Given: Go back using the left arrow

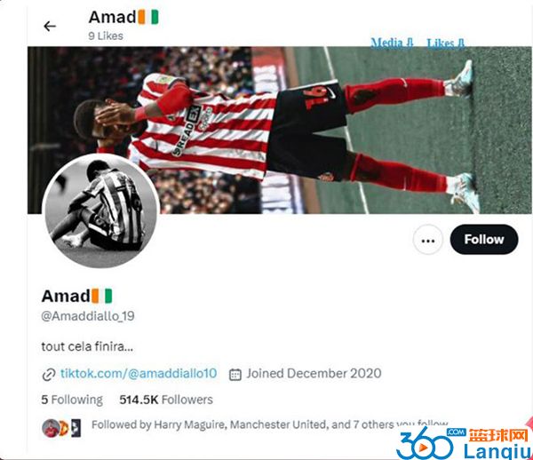Looking at the screenshot, I should point(50,26).
